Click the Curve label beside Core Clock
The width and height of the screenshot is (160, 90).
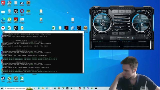point(129,23)
